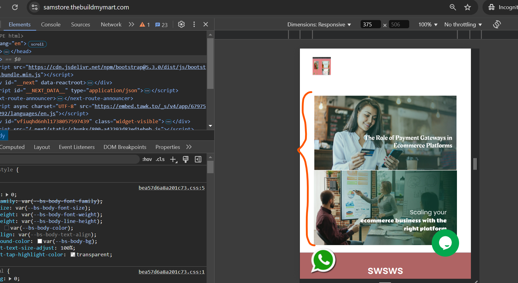Select the Layout tab
Screen dimensions: 518x283
42,147
